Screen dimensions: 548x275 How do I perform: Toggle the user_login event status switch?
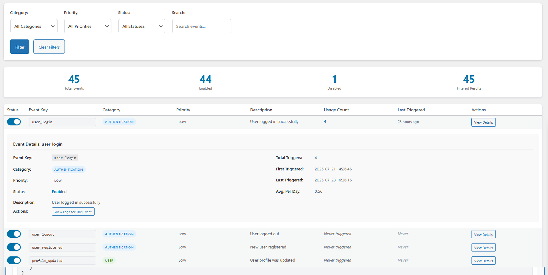coord(14,122)
